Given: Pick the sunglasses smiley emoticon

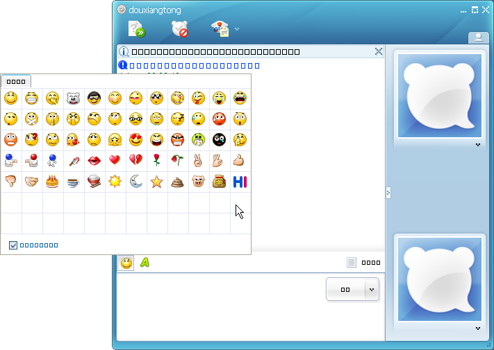Looking at the screenshot, I should pyautogui.click(x=94, y=98).
